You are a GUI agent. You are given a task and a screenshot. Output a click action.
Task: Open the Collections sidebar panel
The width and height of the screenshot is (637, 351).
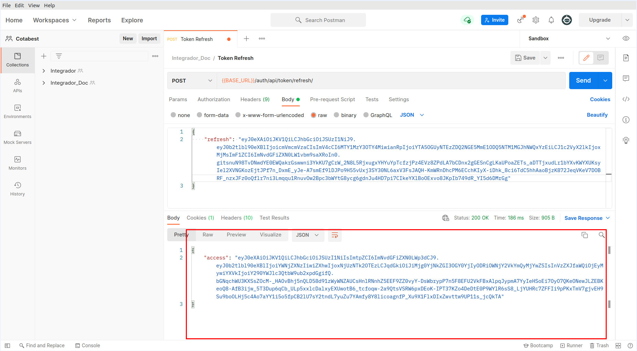[x=18, y=60]
